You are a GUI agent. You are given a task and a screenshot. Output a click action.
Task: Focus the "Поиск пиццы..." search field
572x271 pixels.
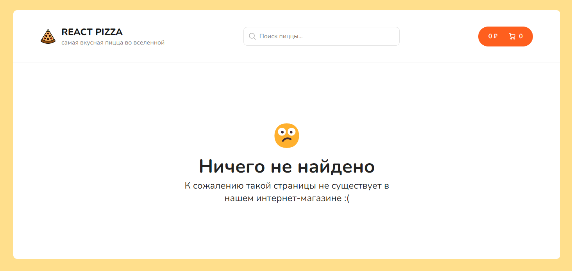tap(321, 36)
